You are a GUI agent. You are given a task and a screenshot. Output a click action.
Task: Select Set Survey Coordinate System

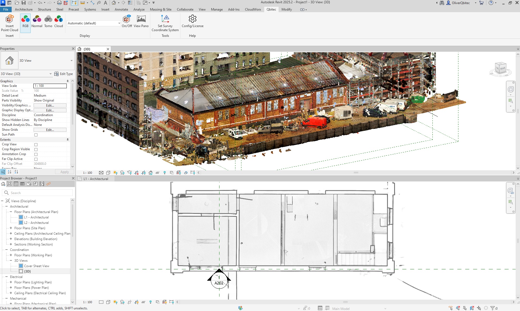tap(165, 23)
